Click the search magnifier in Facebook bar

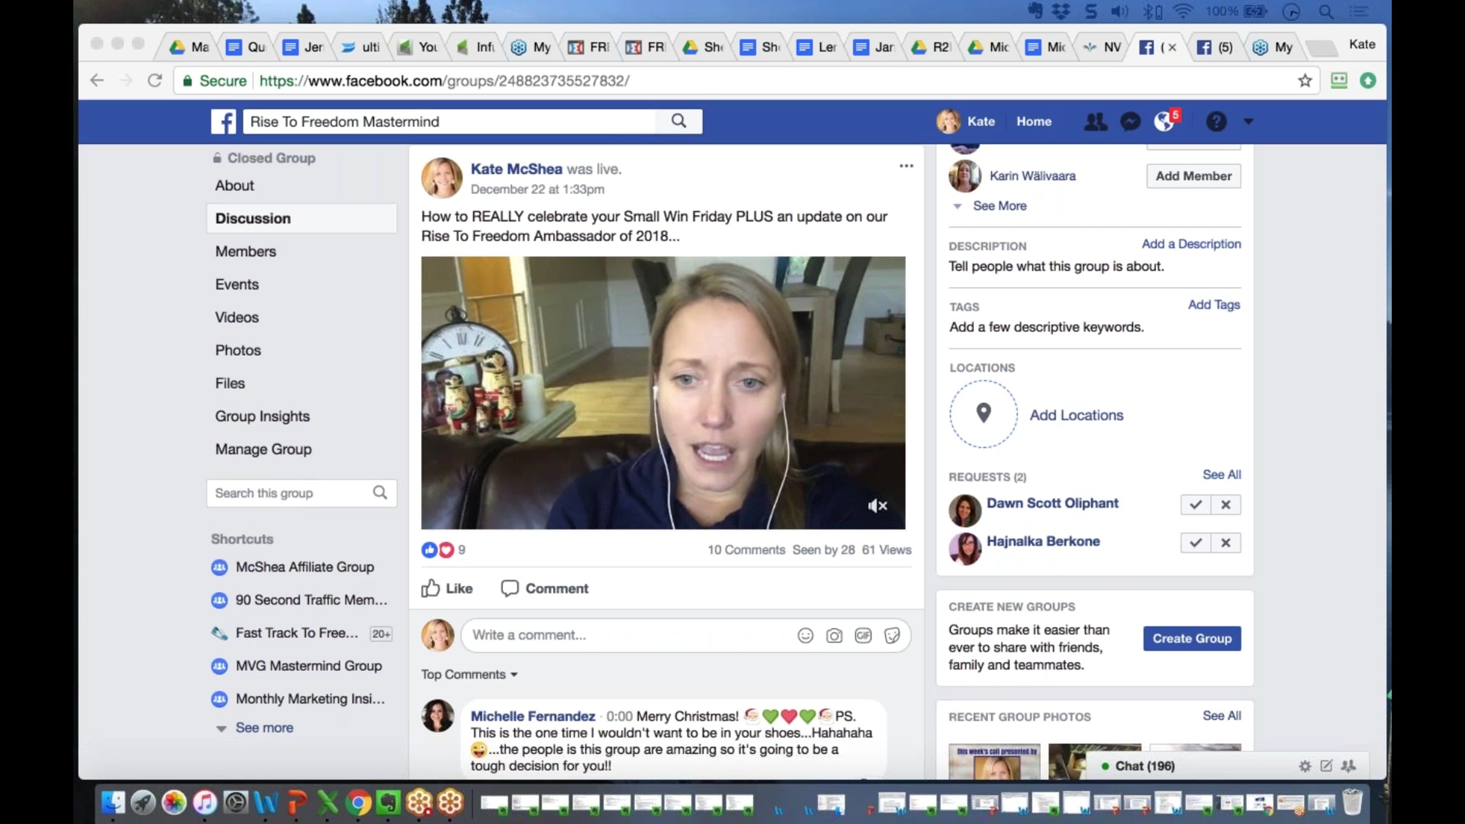pyautogui.click(x=679, y=121)
